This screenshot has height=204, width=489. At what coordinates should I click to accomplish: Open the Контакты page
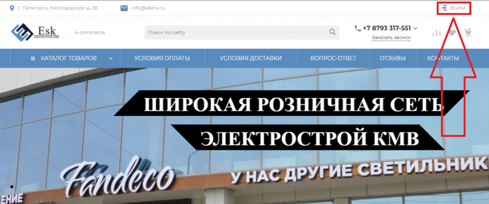(443, 58)
